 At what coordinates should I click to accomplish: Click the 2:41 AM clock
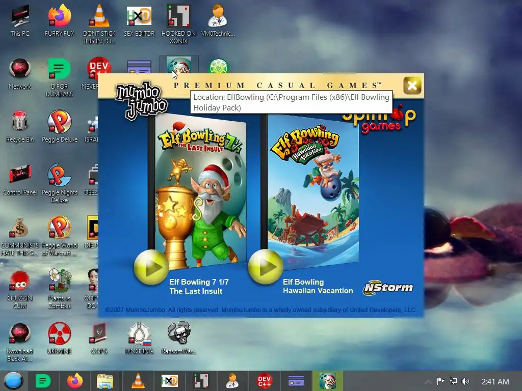point(495,382)
